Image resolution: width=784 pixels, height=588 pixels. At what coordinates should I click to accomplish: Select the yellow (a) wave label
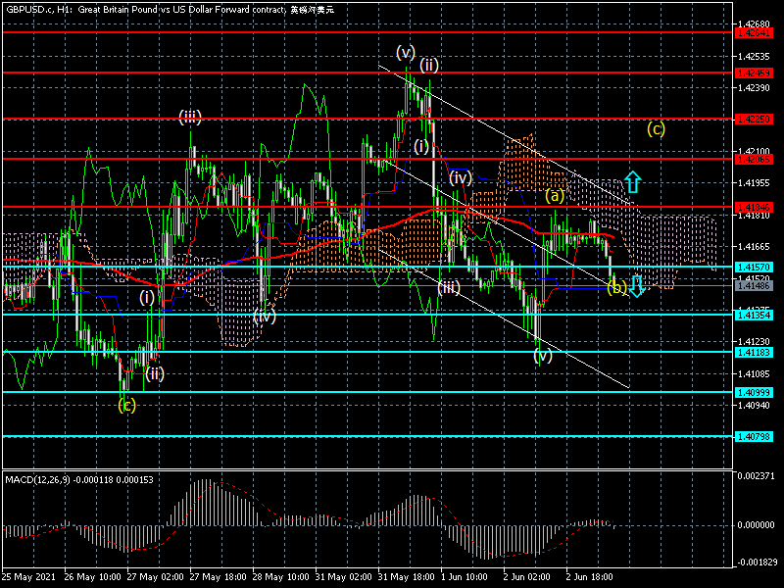point(555,196)
